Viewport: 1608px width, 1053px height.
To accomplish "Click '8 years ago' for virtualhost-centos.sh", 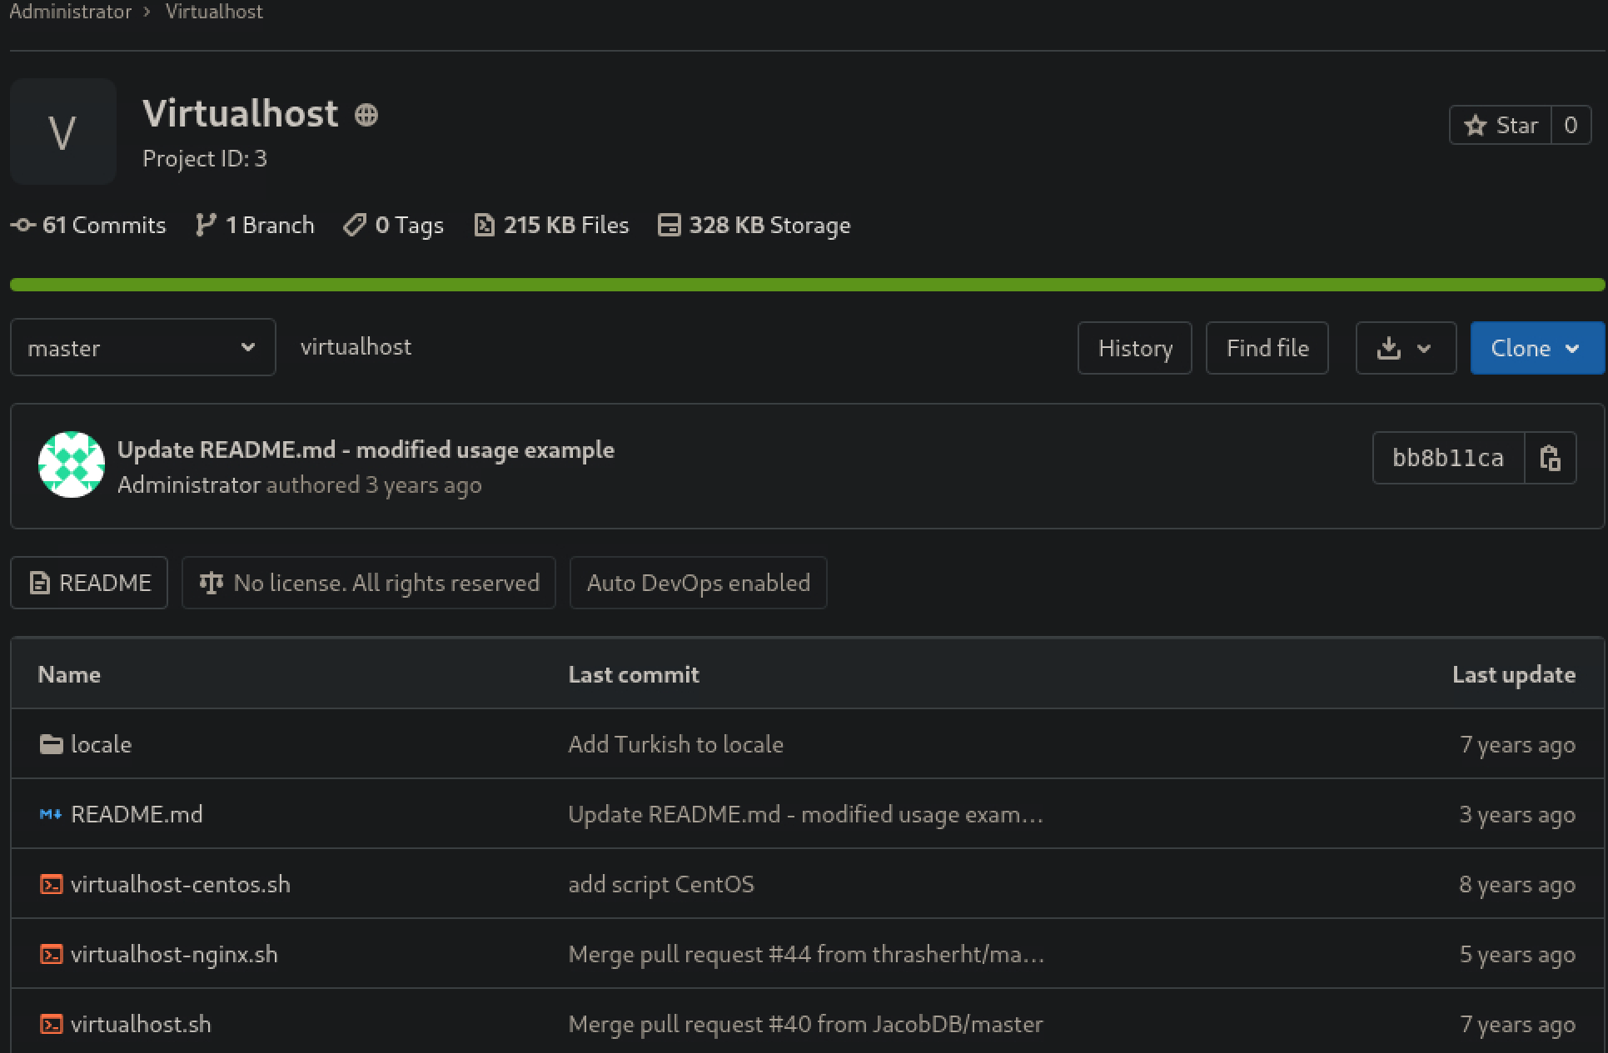I will (x=1517, y=884).
